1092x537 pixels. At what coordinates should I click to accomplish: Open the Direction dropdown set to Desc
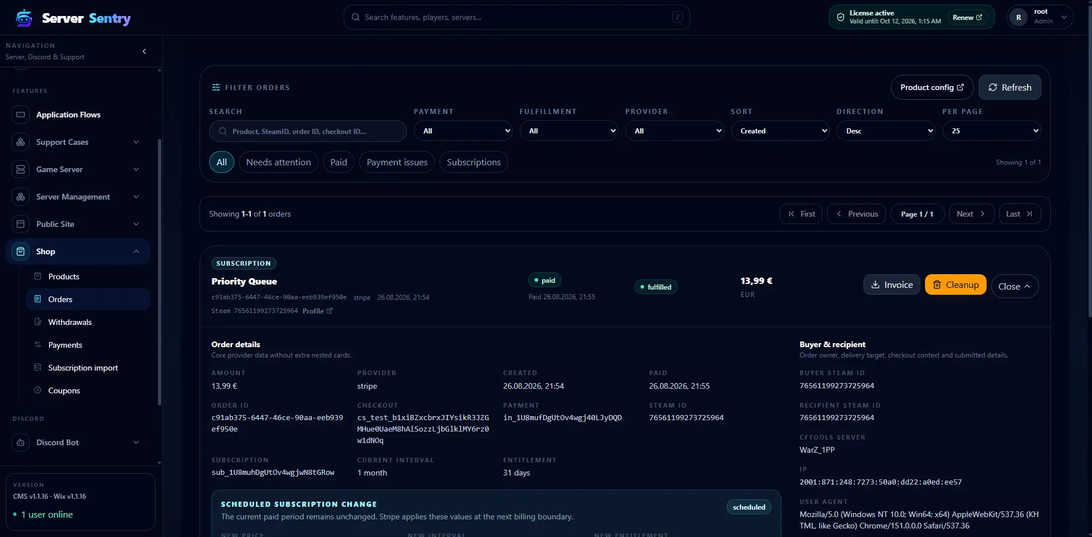[x=886, y=131]
